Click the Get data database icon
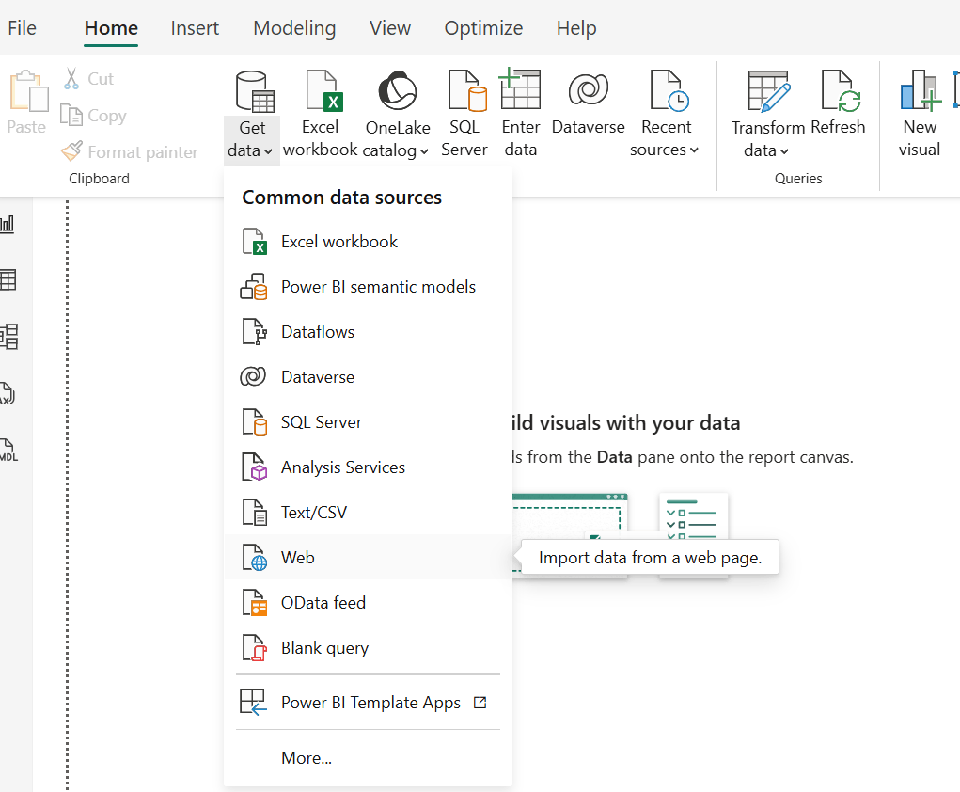This screenshot has width=960, height=792. pyautogui.click(x=255, y=92)
